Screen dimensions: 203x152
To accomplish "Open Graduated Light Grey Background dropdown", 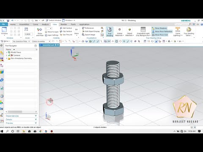I will [x=143, y=32].
